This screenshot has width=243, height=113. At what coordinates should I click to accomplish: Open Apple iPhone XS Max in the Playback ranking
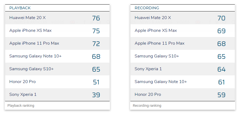pyautogui.click(x=30, y=30)
